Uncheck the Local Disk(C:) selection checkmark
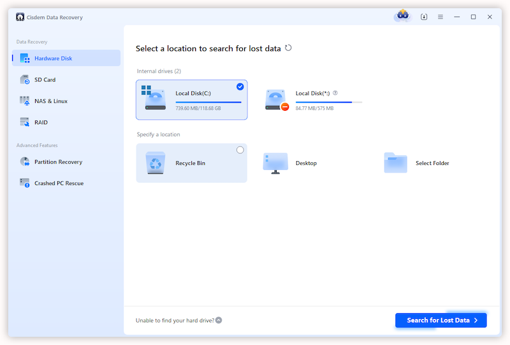This screenshot has height=345, width=510. pos(240,87)
